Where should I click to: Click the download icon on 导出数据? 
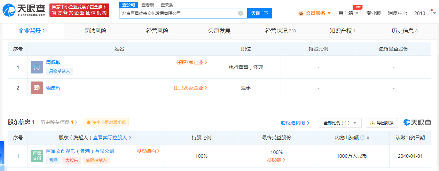(x=373, y=123)
